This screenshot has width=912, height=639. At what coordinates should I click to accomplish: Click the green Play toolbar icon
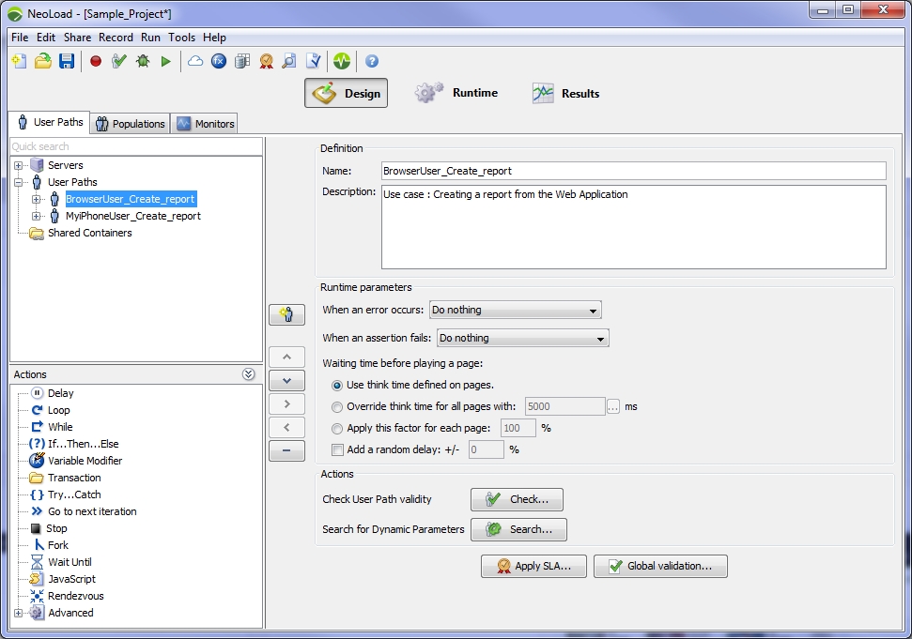pos(166,61)
